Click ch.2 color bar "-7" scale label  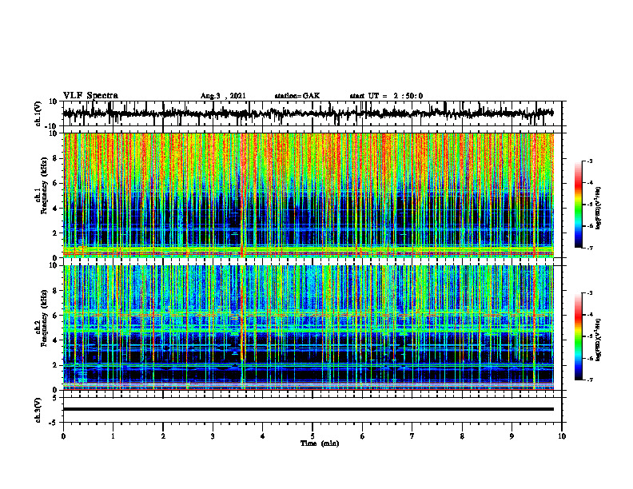click(x=590, y=380)
